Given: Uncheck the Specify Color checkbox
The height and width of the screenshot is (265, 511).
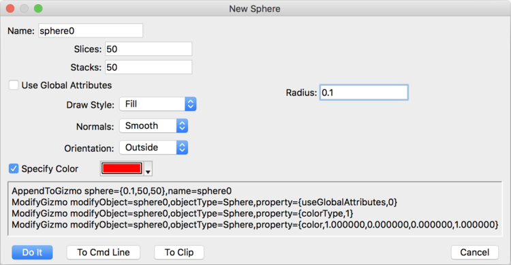Looking at the screenshot, I should (14, 168).
